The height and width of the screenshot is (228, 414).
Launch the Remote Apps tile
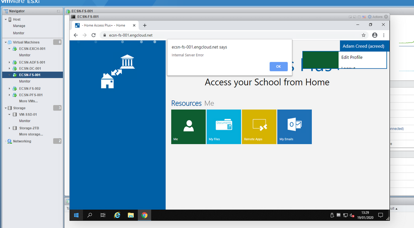pyautogui.click(x=259, y=127)
